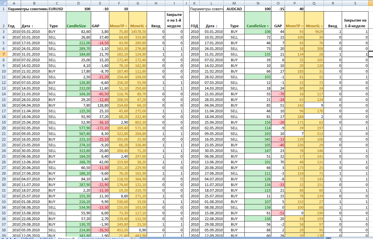373x239 pixels.
Task: Select cell with value 577,90
Action: [78, 128]
